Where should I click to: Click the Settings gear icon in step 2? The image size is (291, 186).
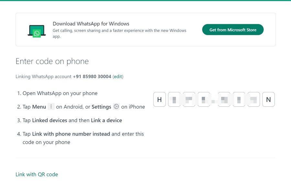coord(116,107)
